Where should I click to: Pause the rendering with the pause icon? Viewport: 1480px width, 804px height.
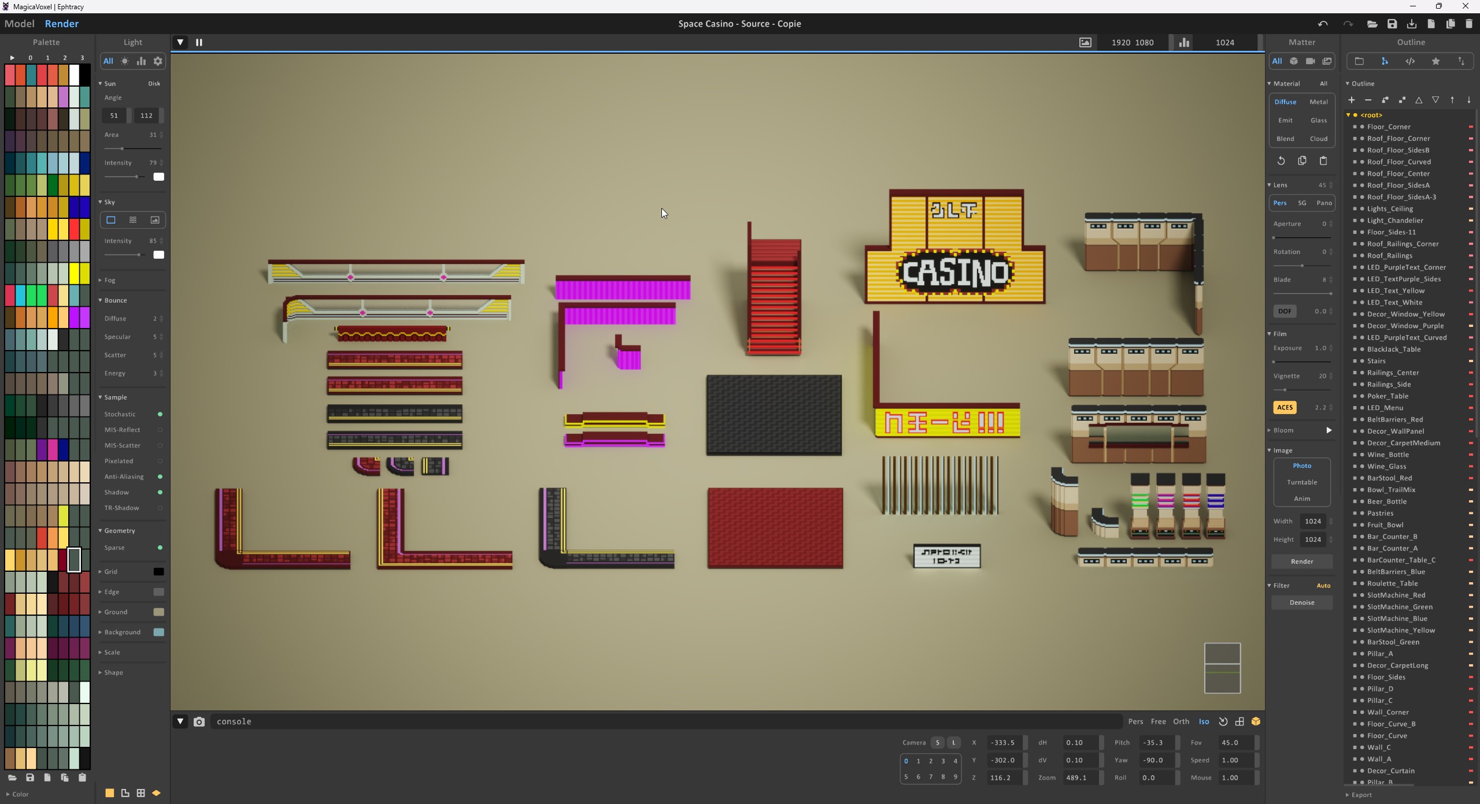[199, 42]
